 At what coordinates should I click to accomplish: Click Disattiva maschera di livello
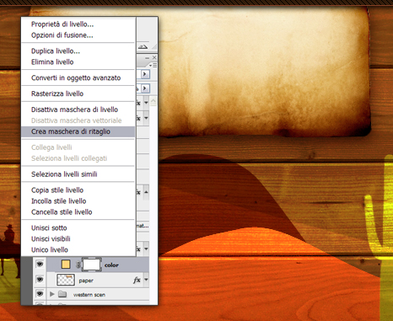pyautogui.click(x=74, y=110)
